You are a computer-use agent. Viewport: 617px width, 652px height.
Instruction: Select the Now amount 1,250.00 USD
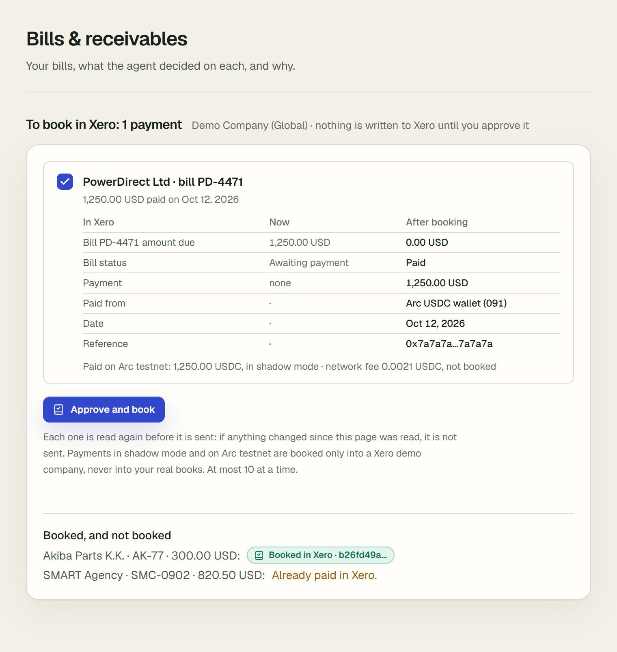point(300,242)
